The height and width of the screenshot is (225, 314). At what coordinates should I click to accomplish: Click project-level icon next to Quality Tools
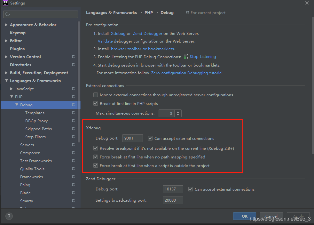74,169
